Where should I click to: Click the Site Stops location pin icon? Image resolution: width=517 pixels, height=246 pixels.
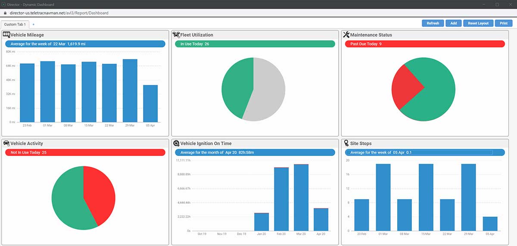346,143
